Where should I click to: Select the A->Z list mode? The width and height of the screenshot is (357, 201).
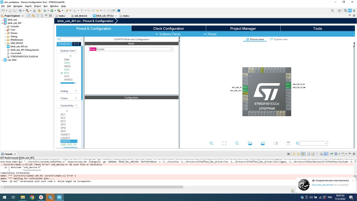[76, 44]
